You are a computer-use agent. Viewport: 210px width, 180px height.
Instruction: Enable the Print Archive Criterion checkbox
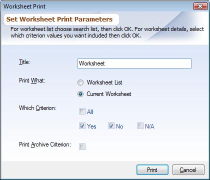[82, 147]
